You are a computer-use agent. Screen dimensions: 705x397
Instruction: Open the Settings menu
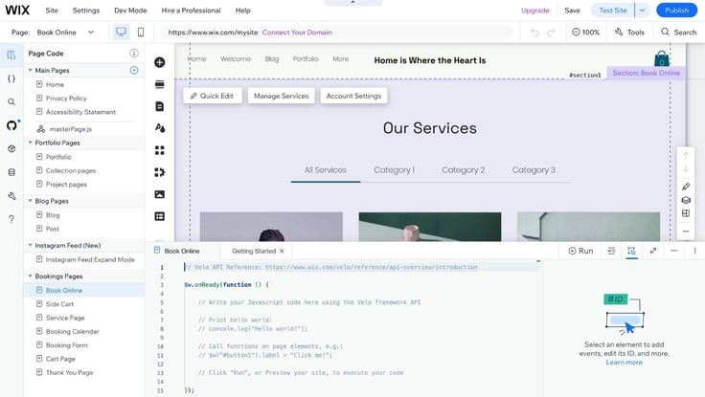point(86,11)
